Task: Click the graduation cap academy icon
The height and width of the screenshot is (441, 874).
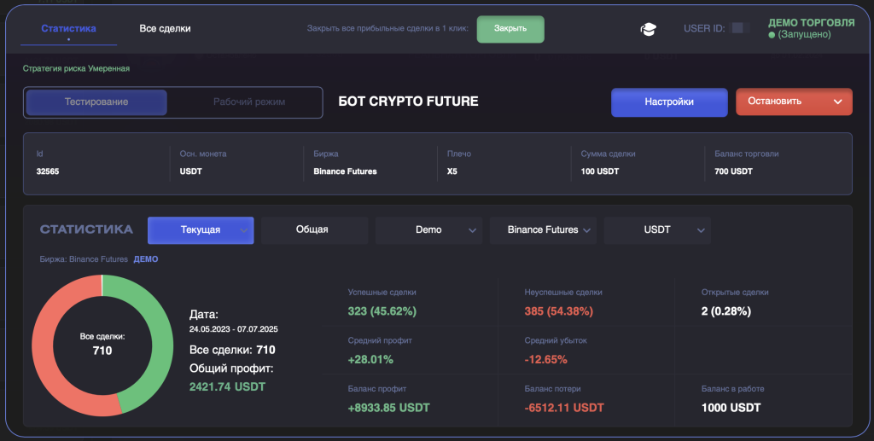Action: pos(649,29)
